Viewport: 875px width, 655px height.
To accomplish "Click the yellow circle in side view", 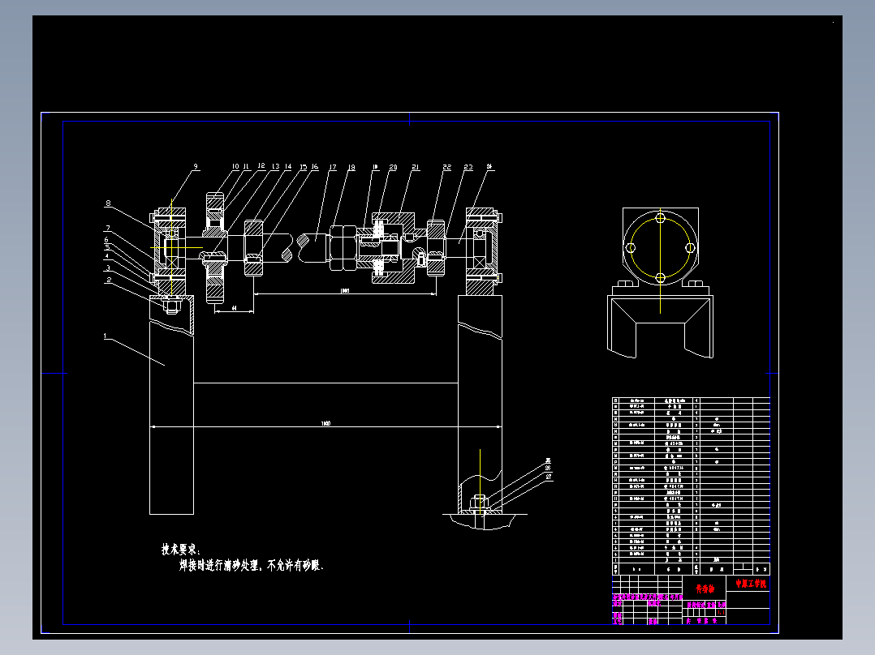I will point(660,247).
